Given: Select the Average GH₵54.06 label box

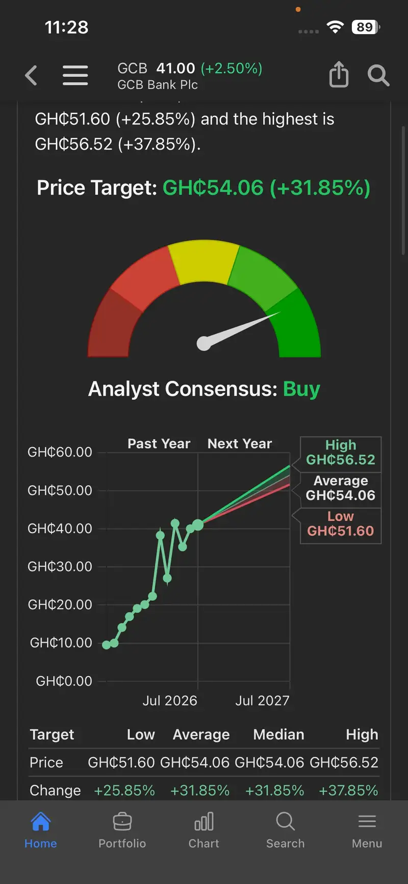Looking at the screenshot, I should [341, 489].
